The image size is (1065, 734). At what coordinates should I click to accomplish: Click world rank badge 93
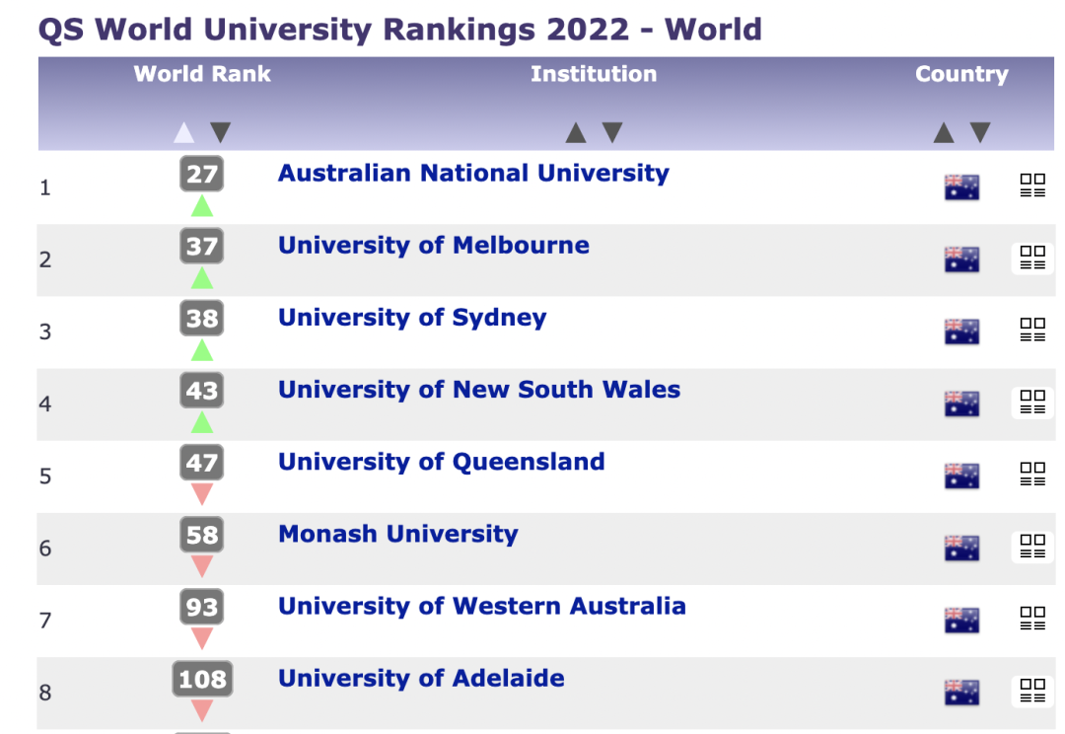pyautogui.click(x=202, y=607)
